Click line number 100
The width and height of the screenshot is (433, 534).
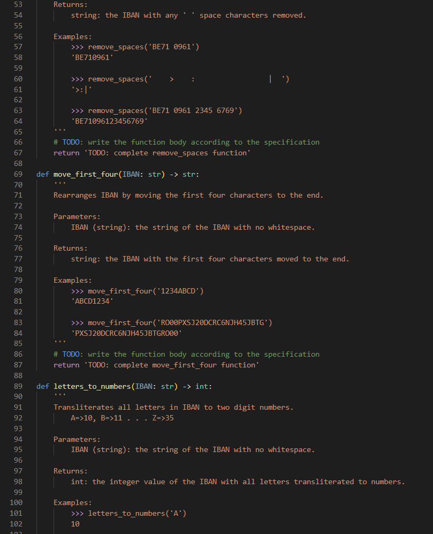coord(16,502)
